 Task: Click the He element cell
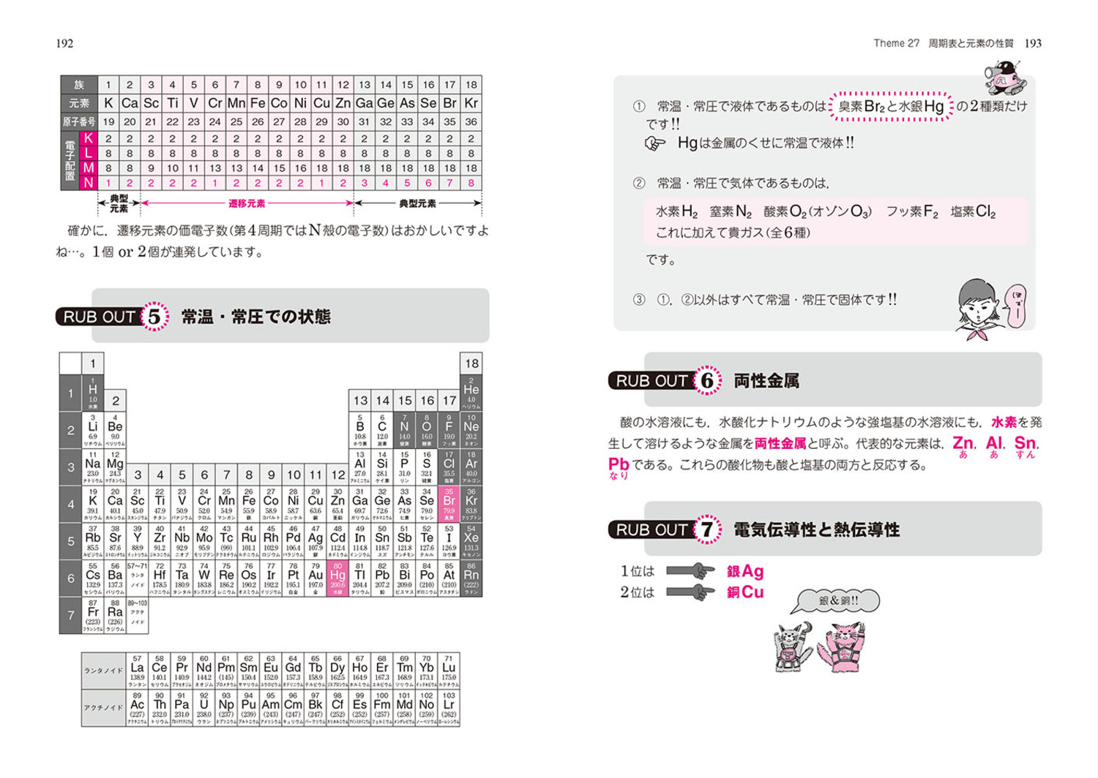coord(471,393)
